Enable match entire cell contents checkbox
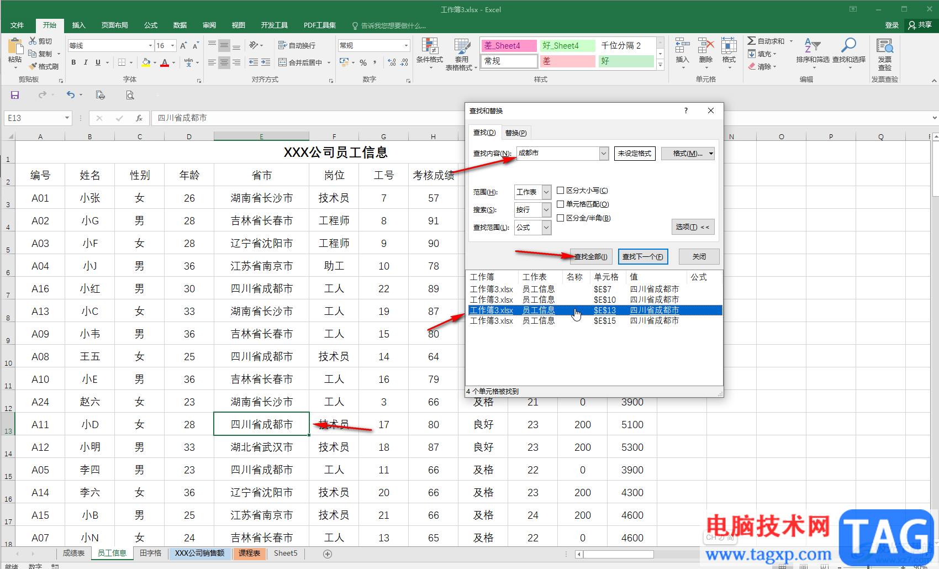This screenshot has height=569, width=939. click(561, 204)
